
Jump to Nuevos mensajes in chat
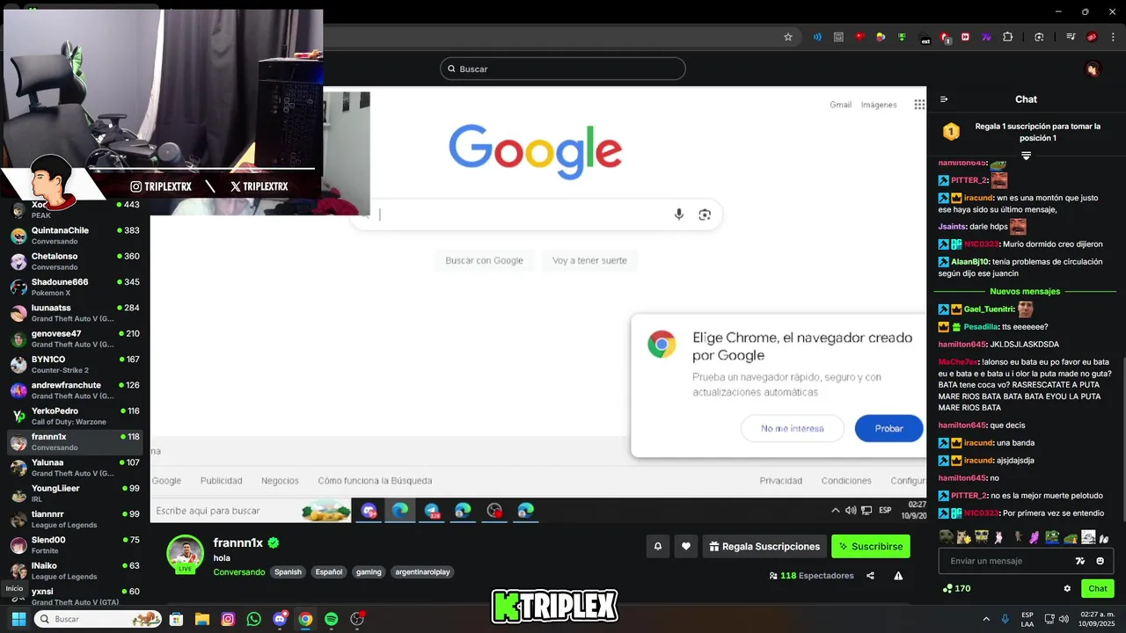pyautogui.click(x=1025, y=291)
